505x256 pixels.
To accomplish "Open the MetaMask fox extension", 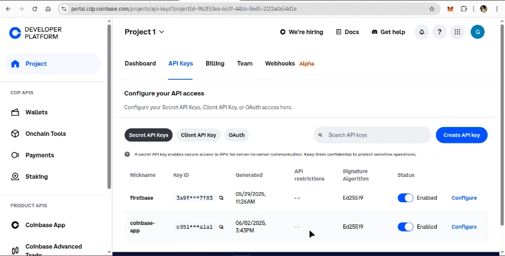I will pos(450,9).
